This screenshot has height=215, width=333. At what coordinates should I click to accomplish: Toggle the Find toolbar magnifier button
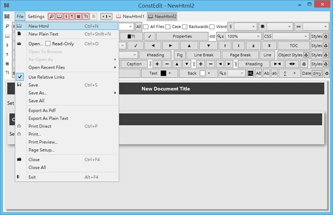51,16
